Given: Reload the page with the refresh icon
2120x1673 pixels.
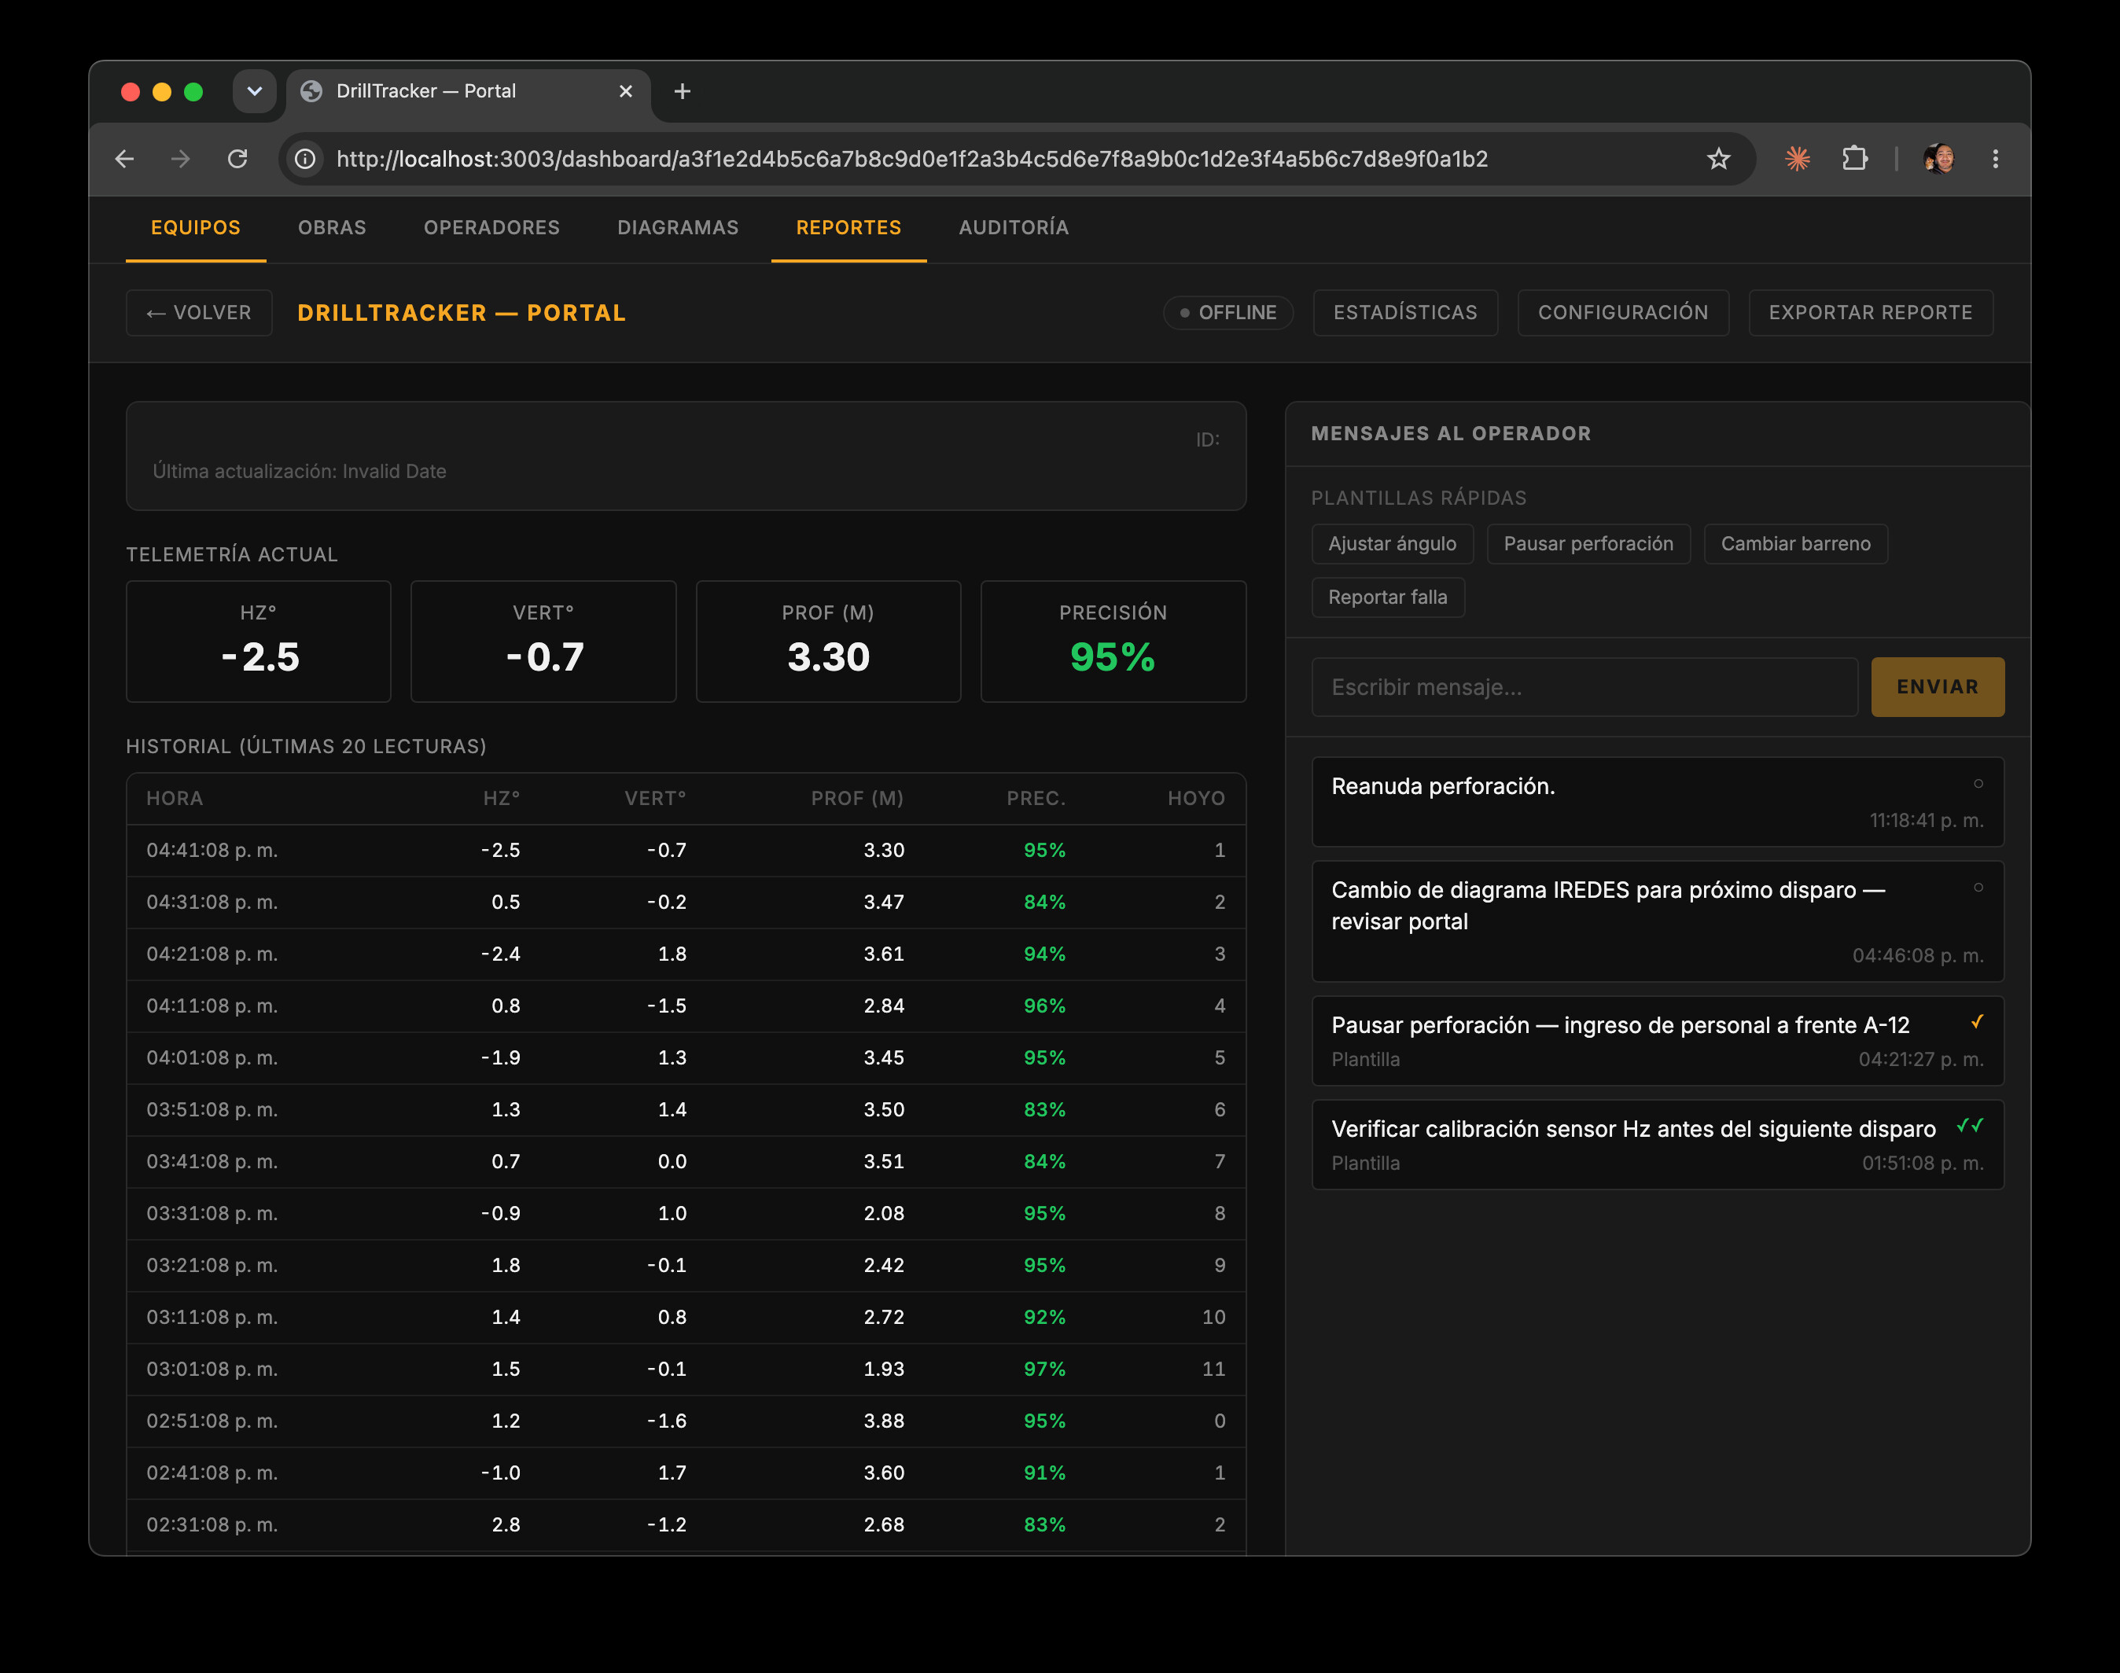Looking at the screenshot, I should coord(237,159).
